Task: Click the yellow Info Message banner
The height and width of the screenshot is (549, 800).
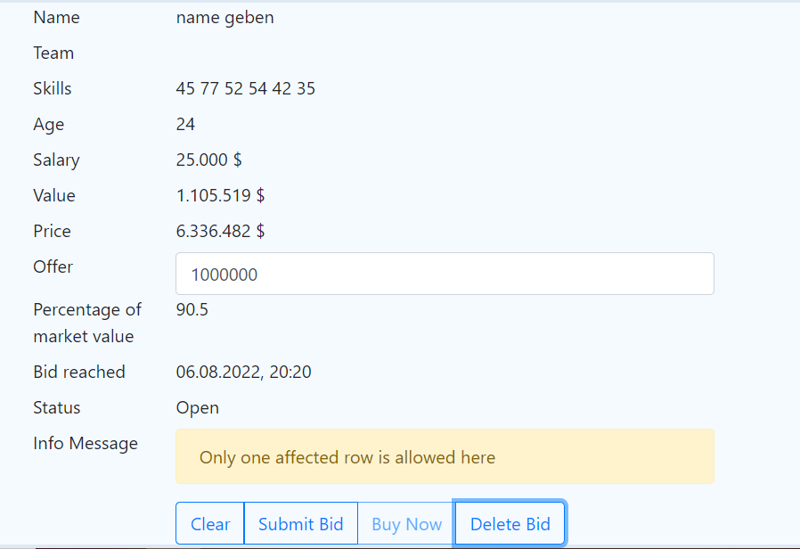Action: (445, 456)
